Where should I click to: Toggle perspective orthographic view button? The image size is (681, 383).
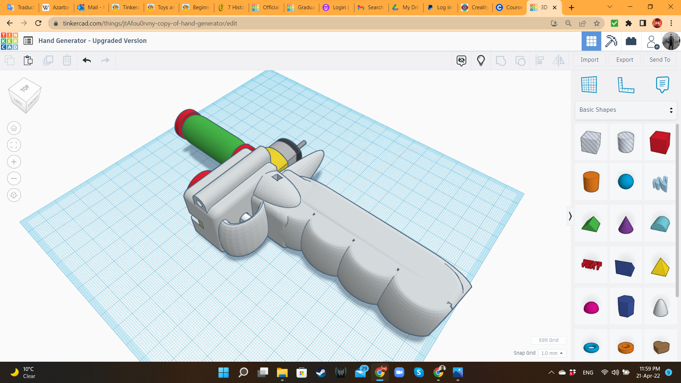[14, 195]
